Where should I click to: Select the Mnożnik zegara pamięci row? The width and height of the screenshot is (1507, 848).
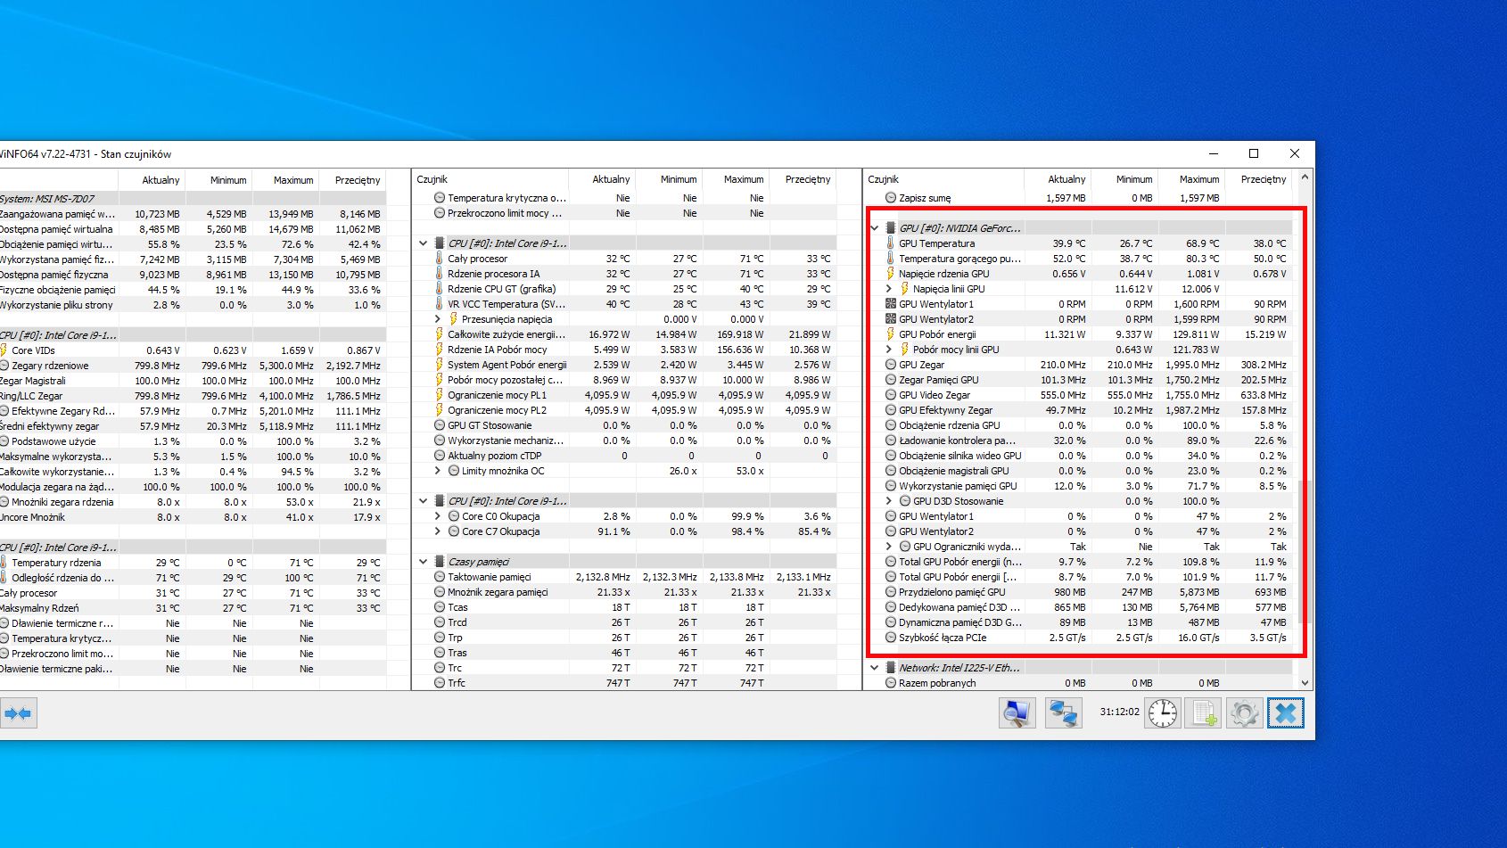[x=625, y=592]
